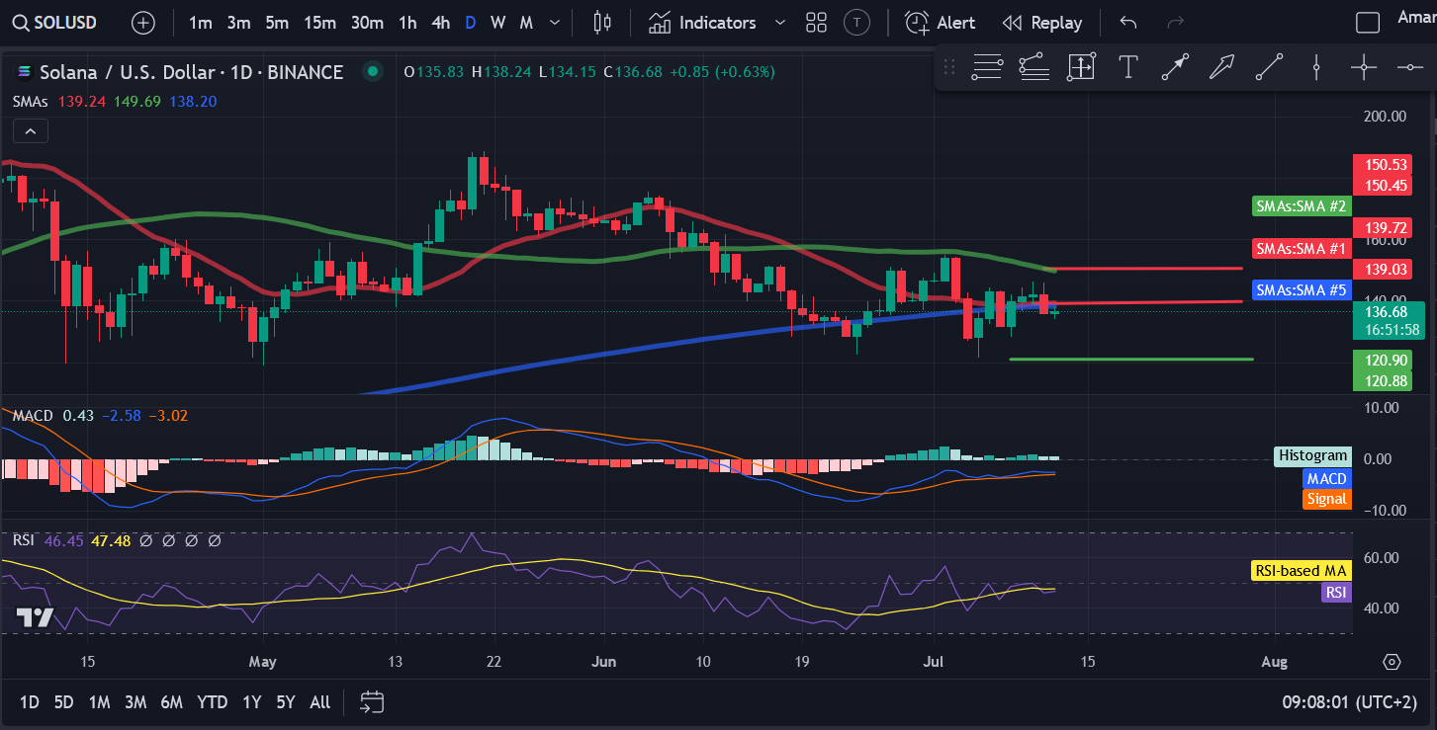Select the Fib retracement drawing tool
This screenshot has width=1437, height=730.
[987, 67]
